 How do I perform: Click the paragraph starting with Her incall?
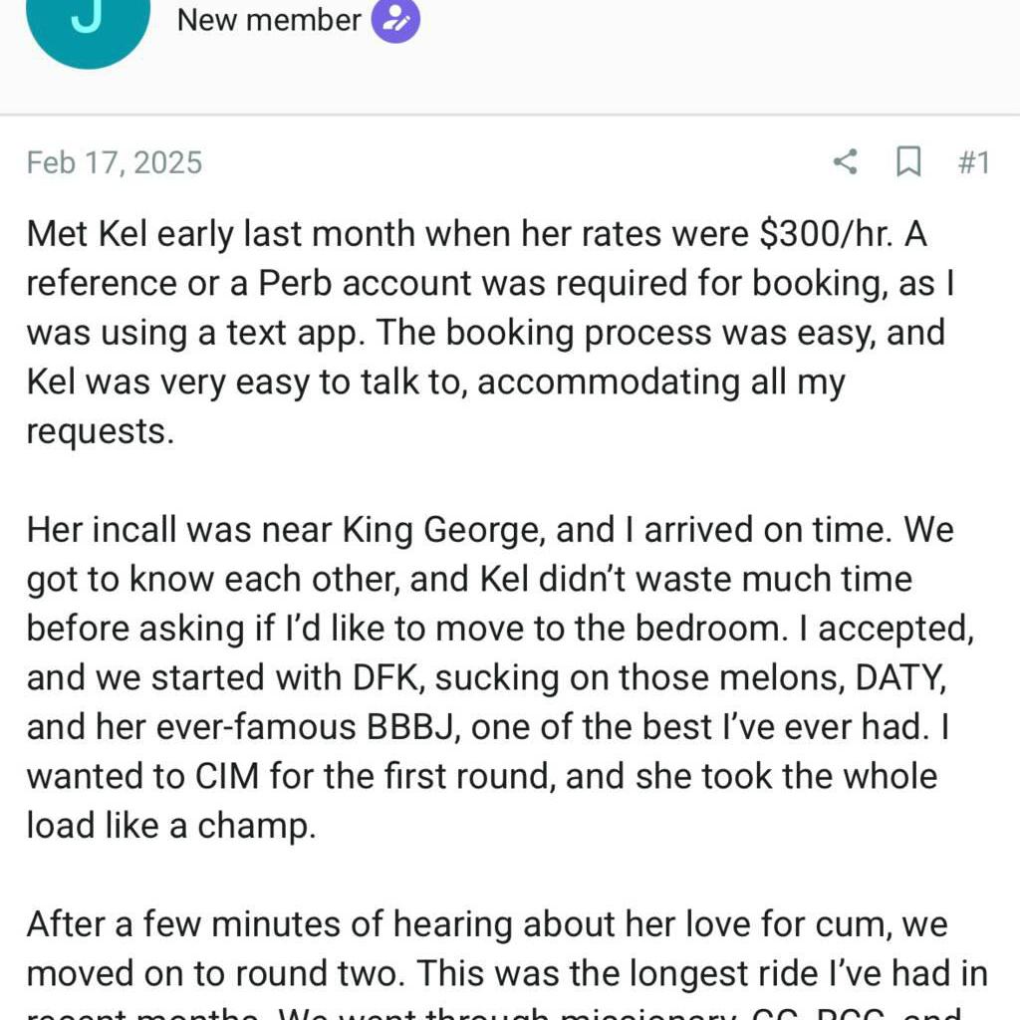pyautogui.click(x=500, y=677)
